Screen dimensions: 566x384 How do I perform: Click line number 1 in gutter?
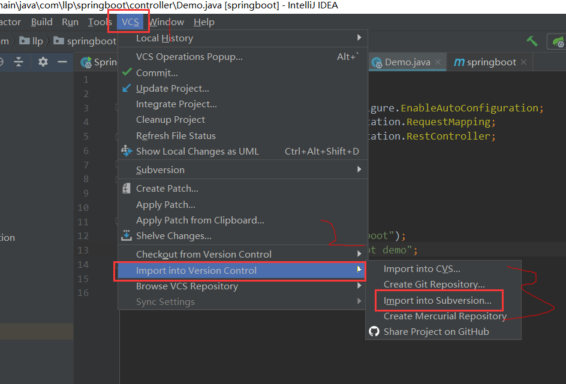[x=86, y=79]
